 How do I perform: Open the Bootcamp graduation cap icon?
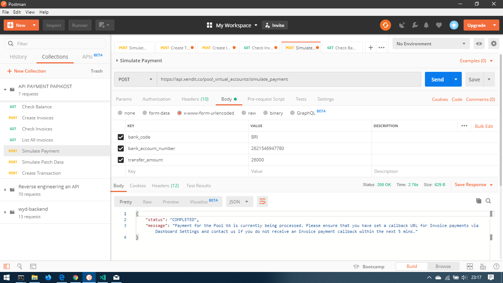[x=356, y=266]
